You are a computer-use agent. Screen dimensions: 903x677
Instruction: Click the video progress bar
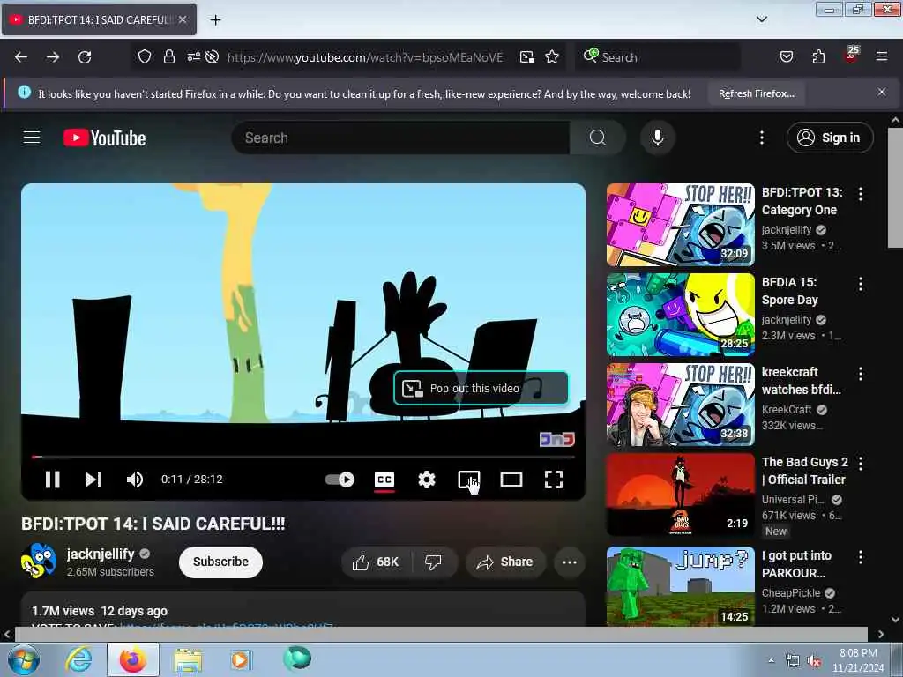pos(303,458)
